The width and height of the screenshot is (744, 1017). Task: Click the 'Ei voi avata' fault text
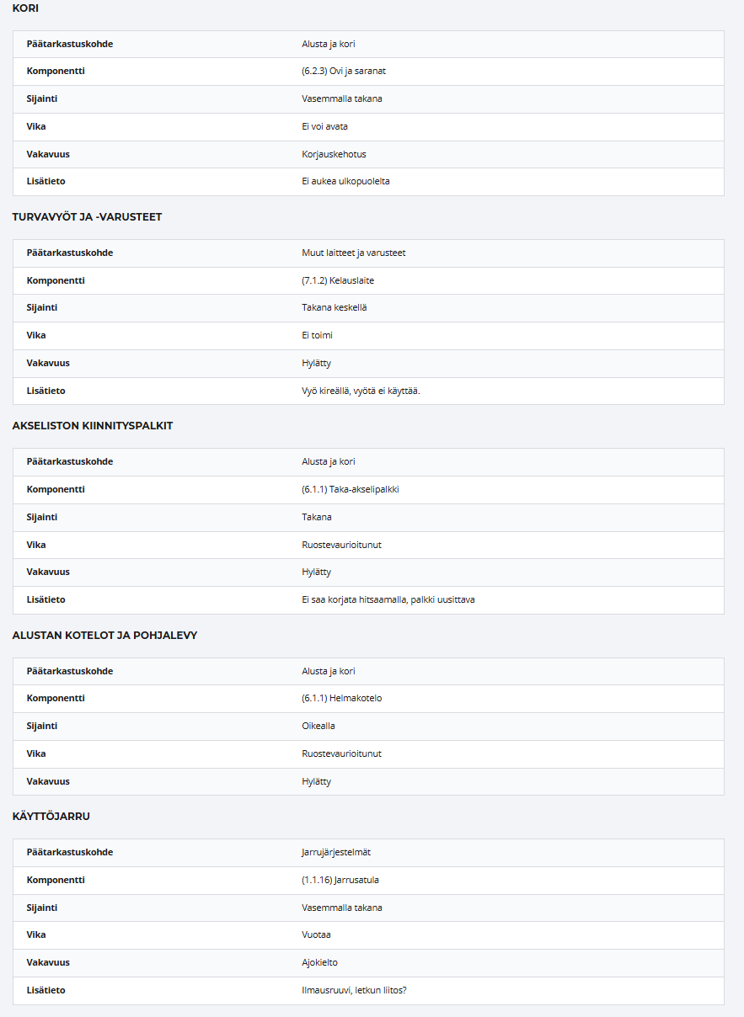(324, 126)
